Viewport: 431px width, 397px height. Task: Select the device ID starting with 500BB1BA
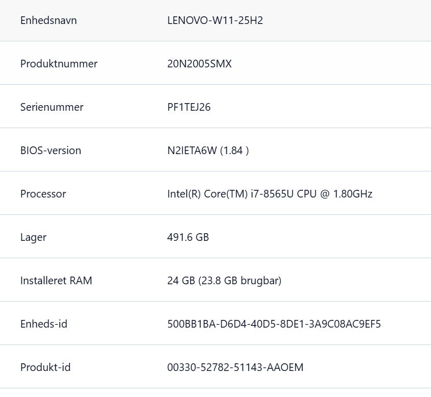(274, 324)
